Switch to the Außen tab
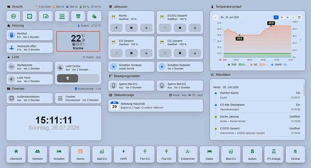311x168 pixels. click(252, 154)
